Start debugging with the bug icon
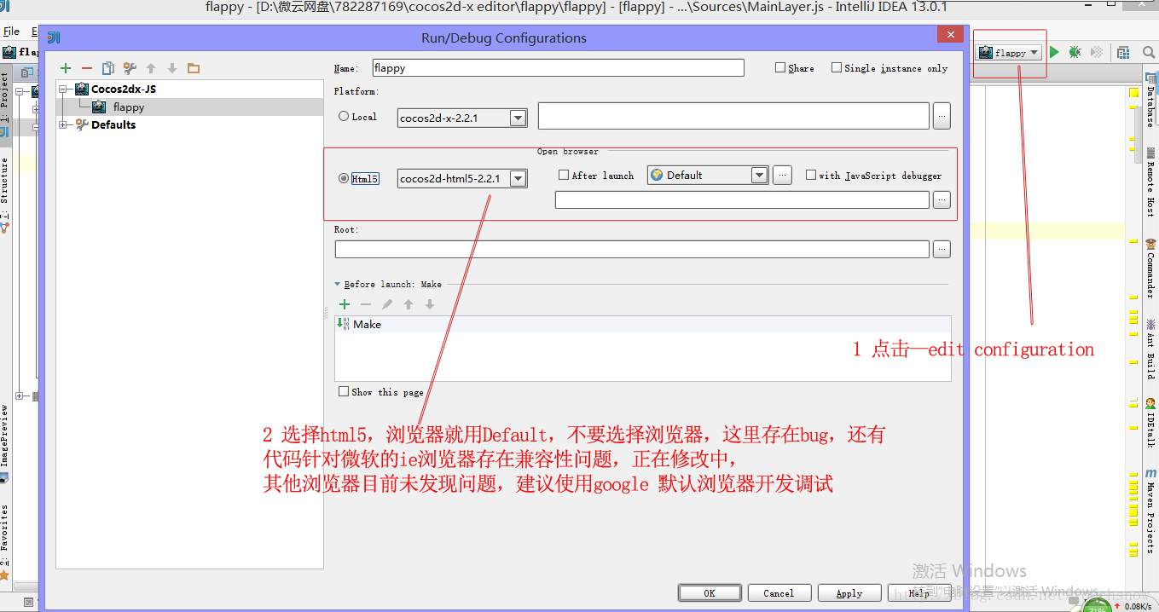1159x612 pixels. pyautogui.click(x=1075, y=52)
